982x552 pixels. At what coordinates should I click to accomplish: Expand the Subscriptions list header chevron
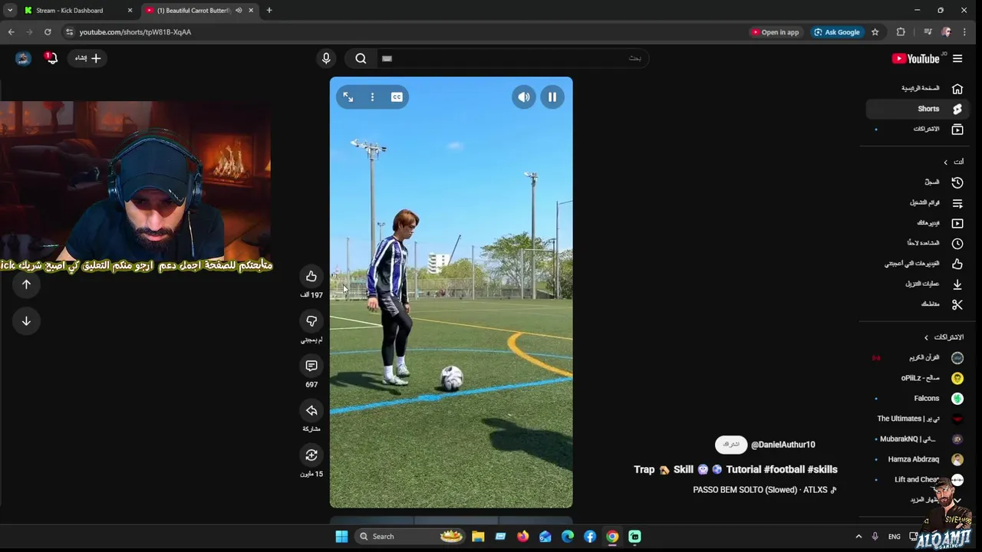(x=926, y=337)
